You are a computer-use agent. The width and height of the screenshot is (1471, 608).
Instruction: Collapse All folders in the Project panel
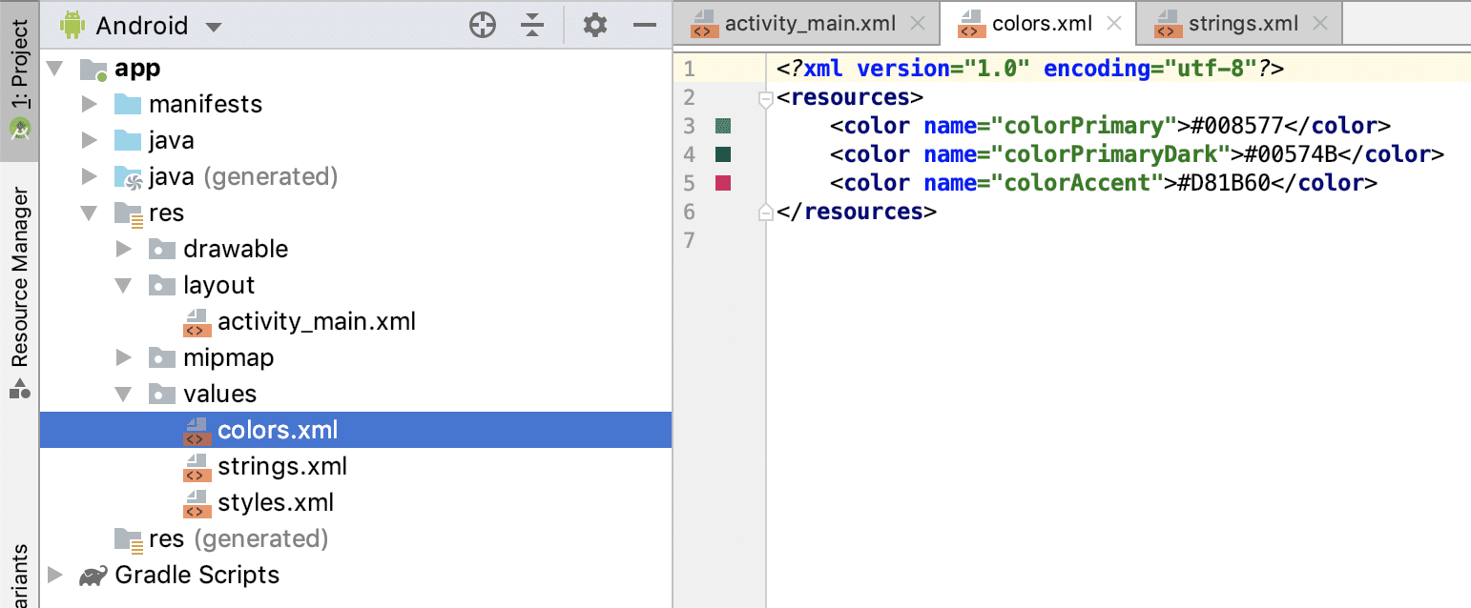[x=531, y=24]
